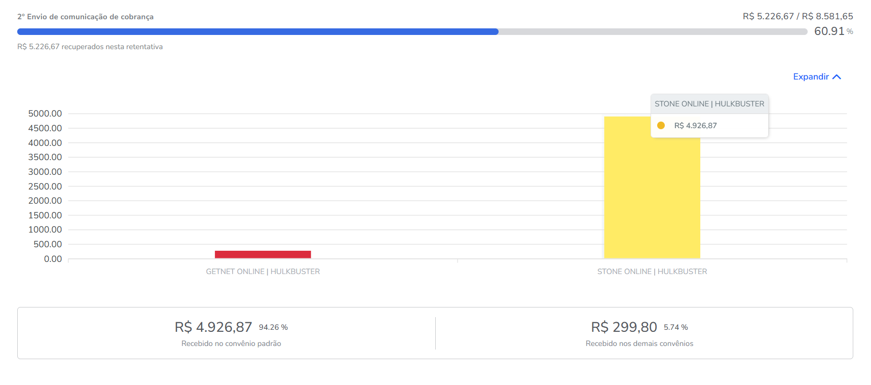This screenshot has width=871, height=385.
Task: Select the red GETNET ONLINE bar
Action: pyautogui.click(x=262, y=254)
